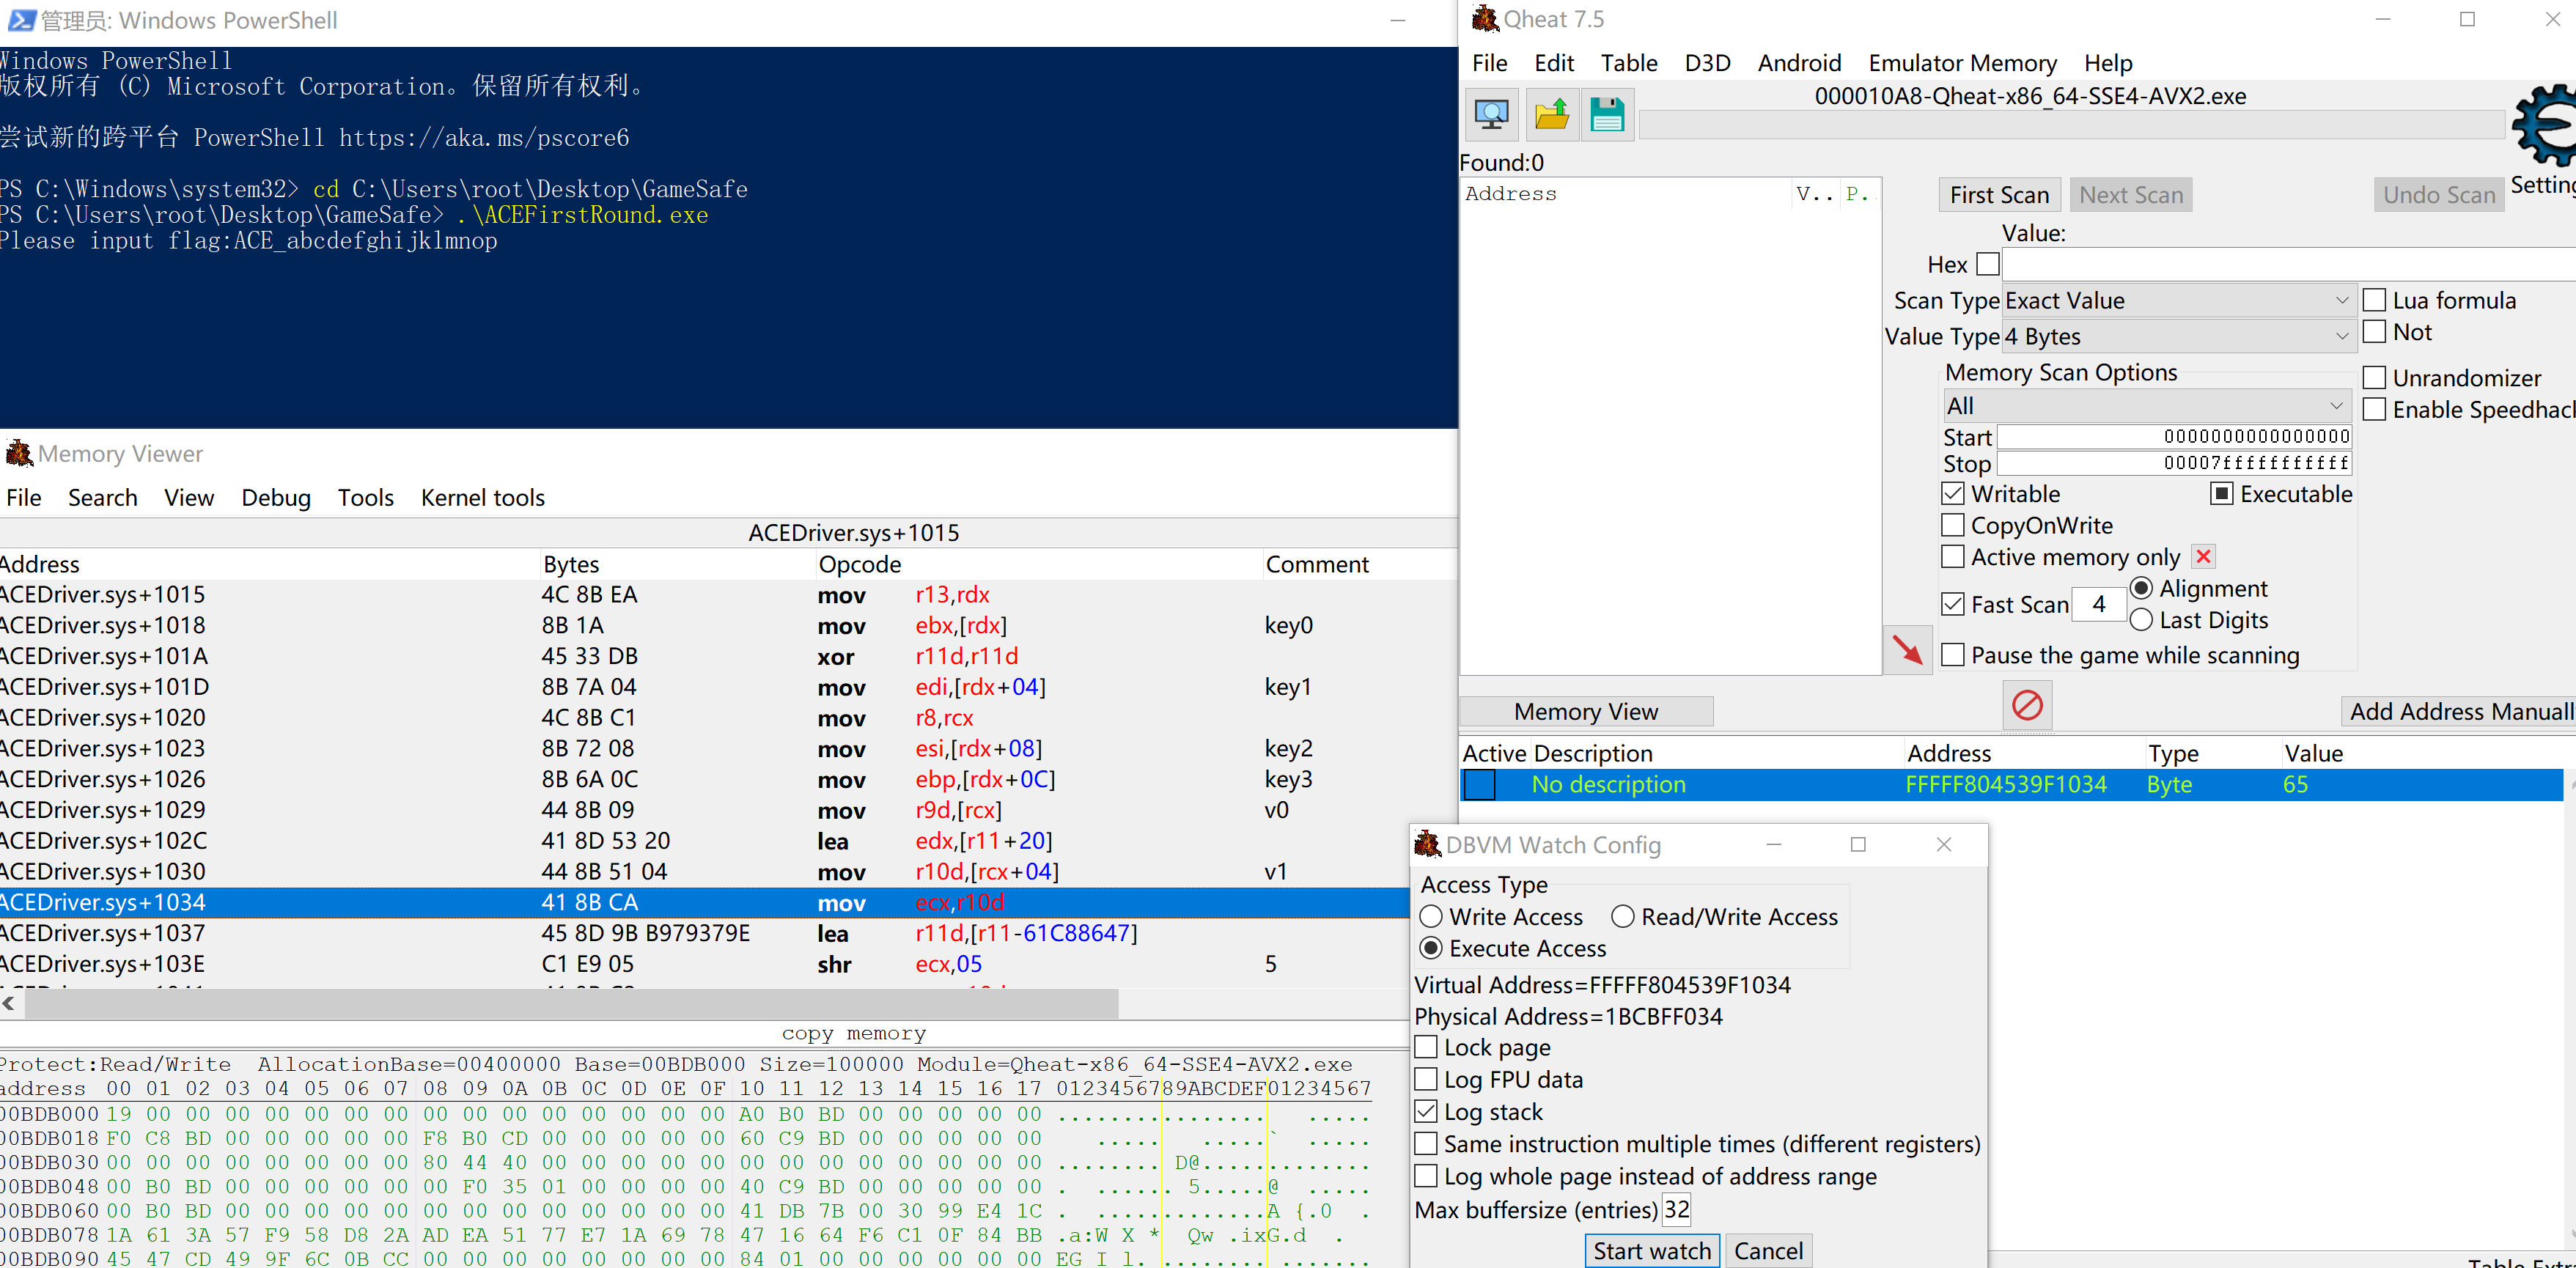Click the red clear list circle icon
Image resolution: width=2576 pixels, height=1268 pixels.
point(2027,705)
